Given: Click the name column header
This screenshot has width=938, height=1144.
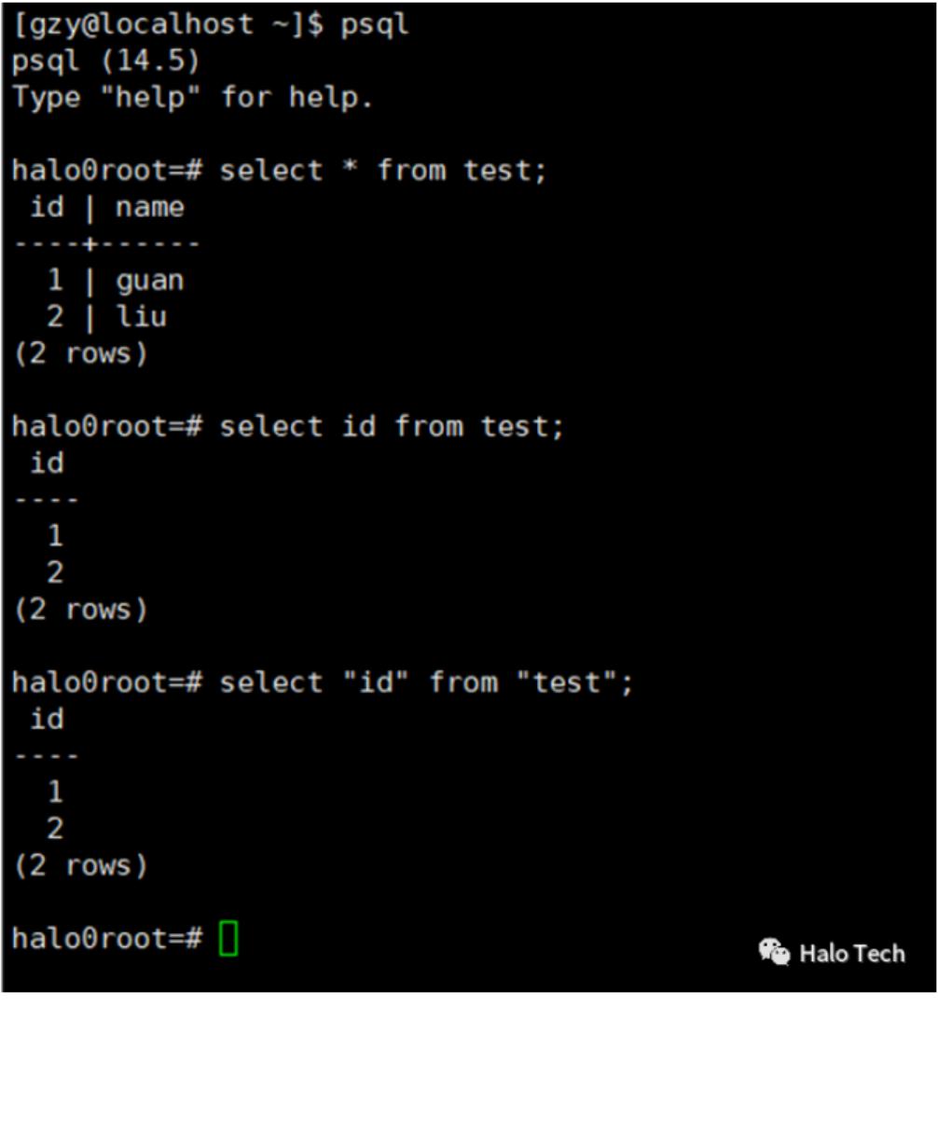Looking at the screenshot, I should coord(149,207).
